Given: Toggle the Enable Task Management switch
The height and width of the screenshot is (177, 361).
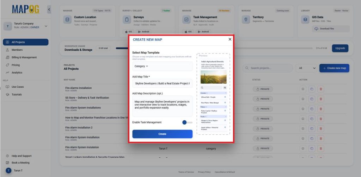Looking at the screenshot, I should point(187,122).
